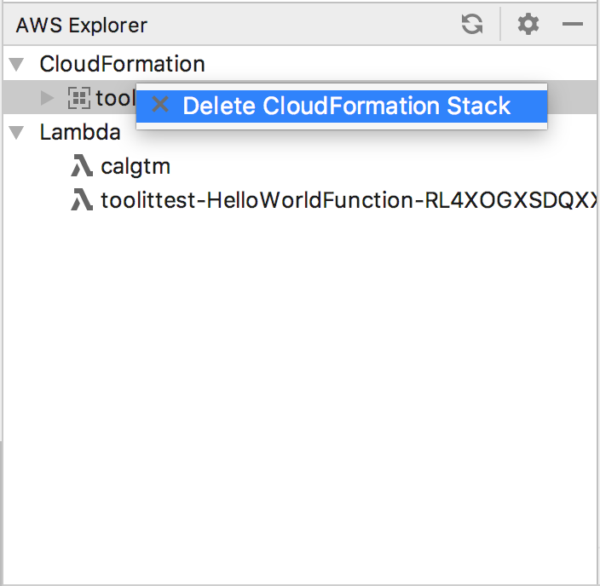Click the lambda icon beside calgtm
Screen dimensions: 600x586
[82, 165]
